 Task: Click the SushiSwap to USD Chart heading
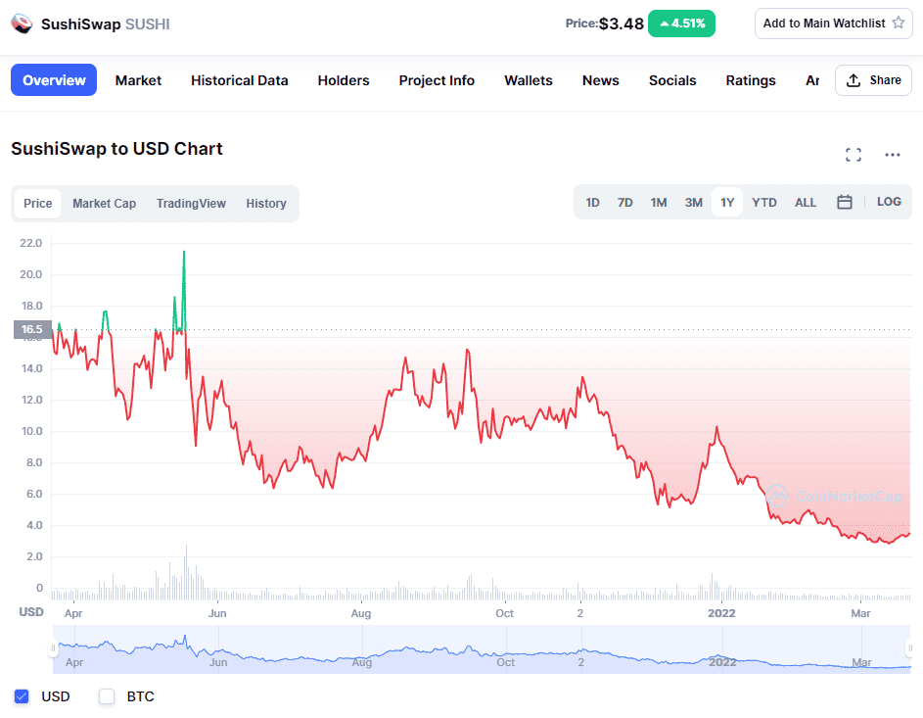pos(116,149)
